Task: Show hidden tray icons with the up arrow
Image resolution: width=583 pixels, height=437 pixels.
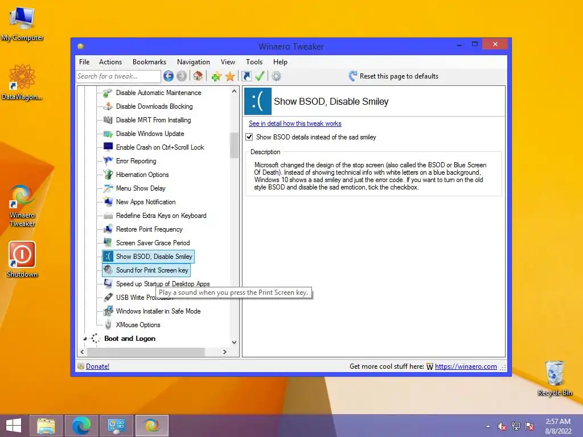Action: coord(488,426)
